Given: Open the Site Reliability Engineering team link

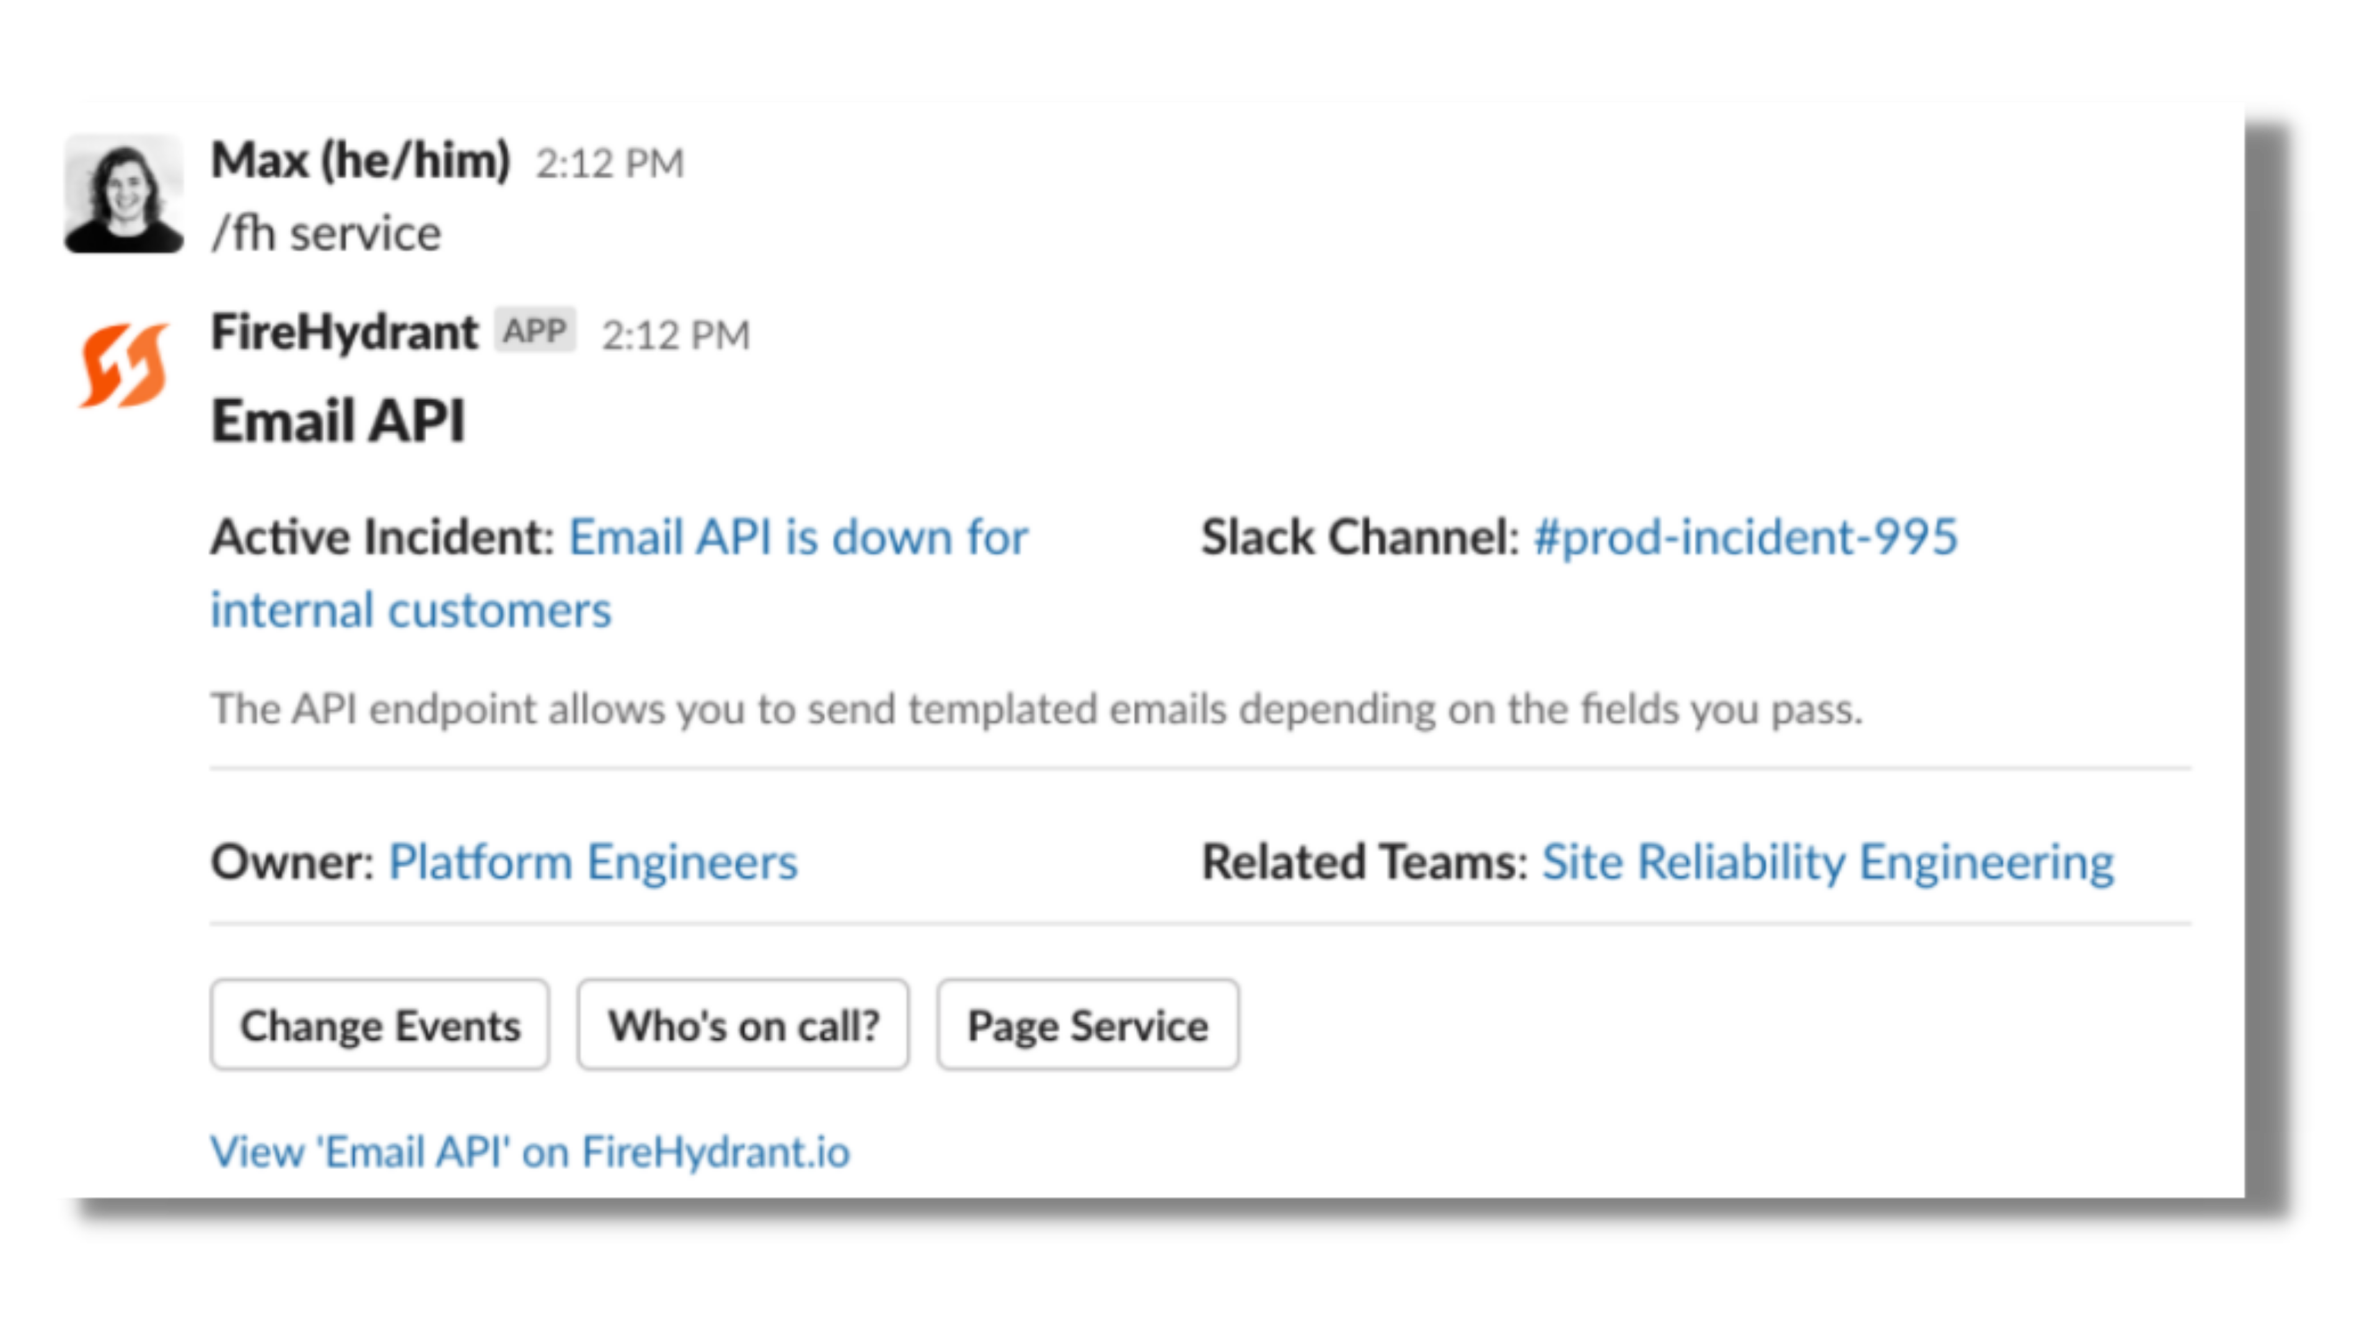Looking at the screenshot, I should 1828,862.
